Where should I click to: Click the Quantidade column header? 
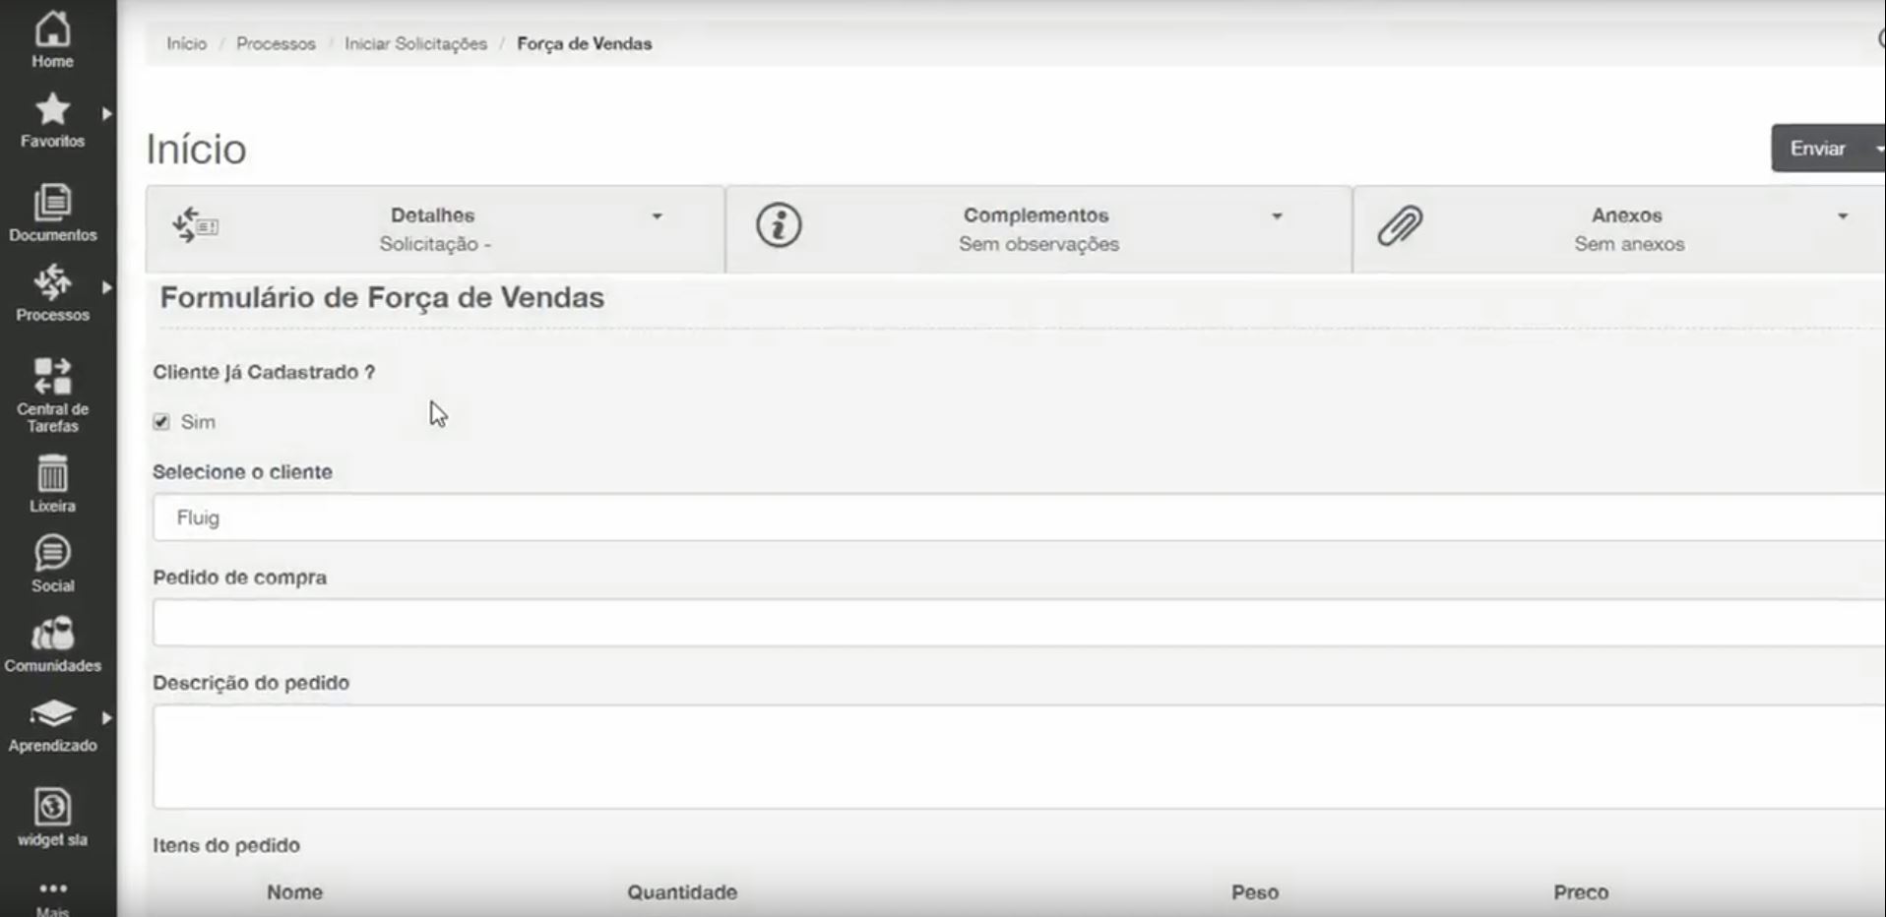point(682,892)
